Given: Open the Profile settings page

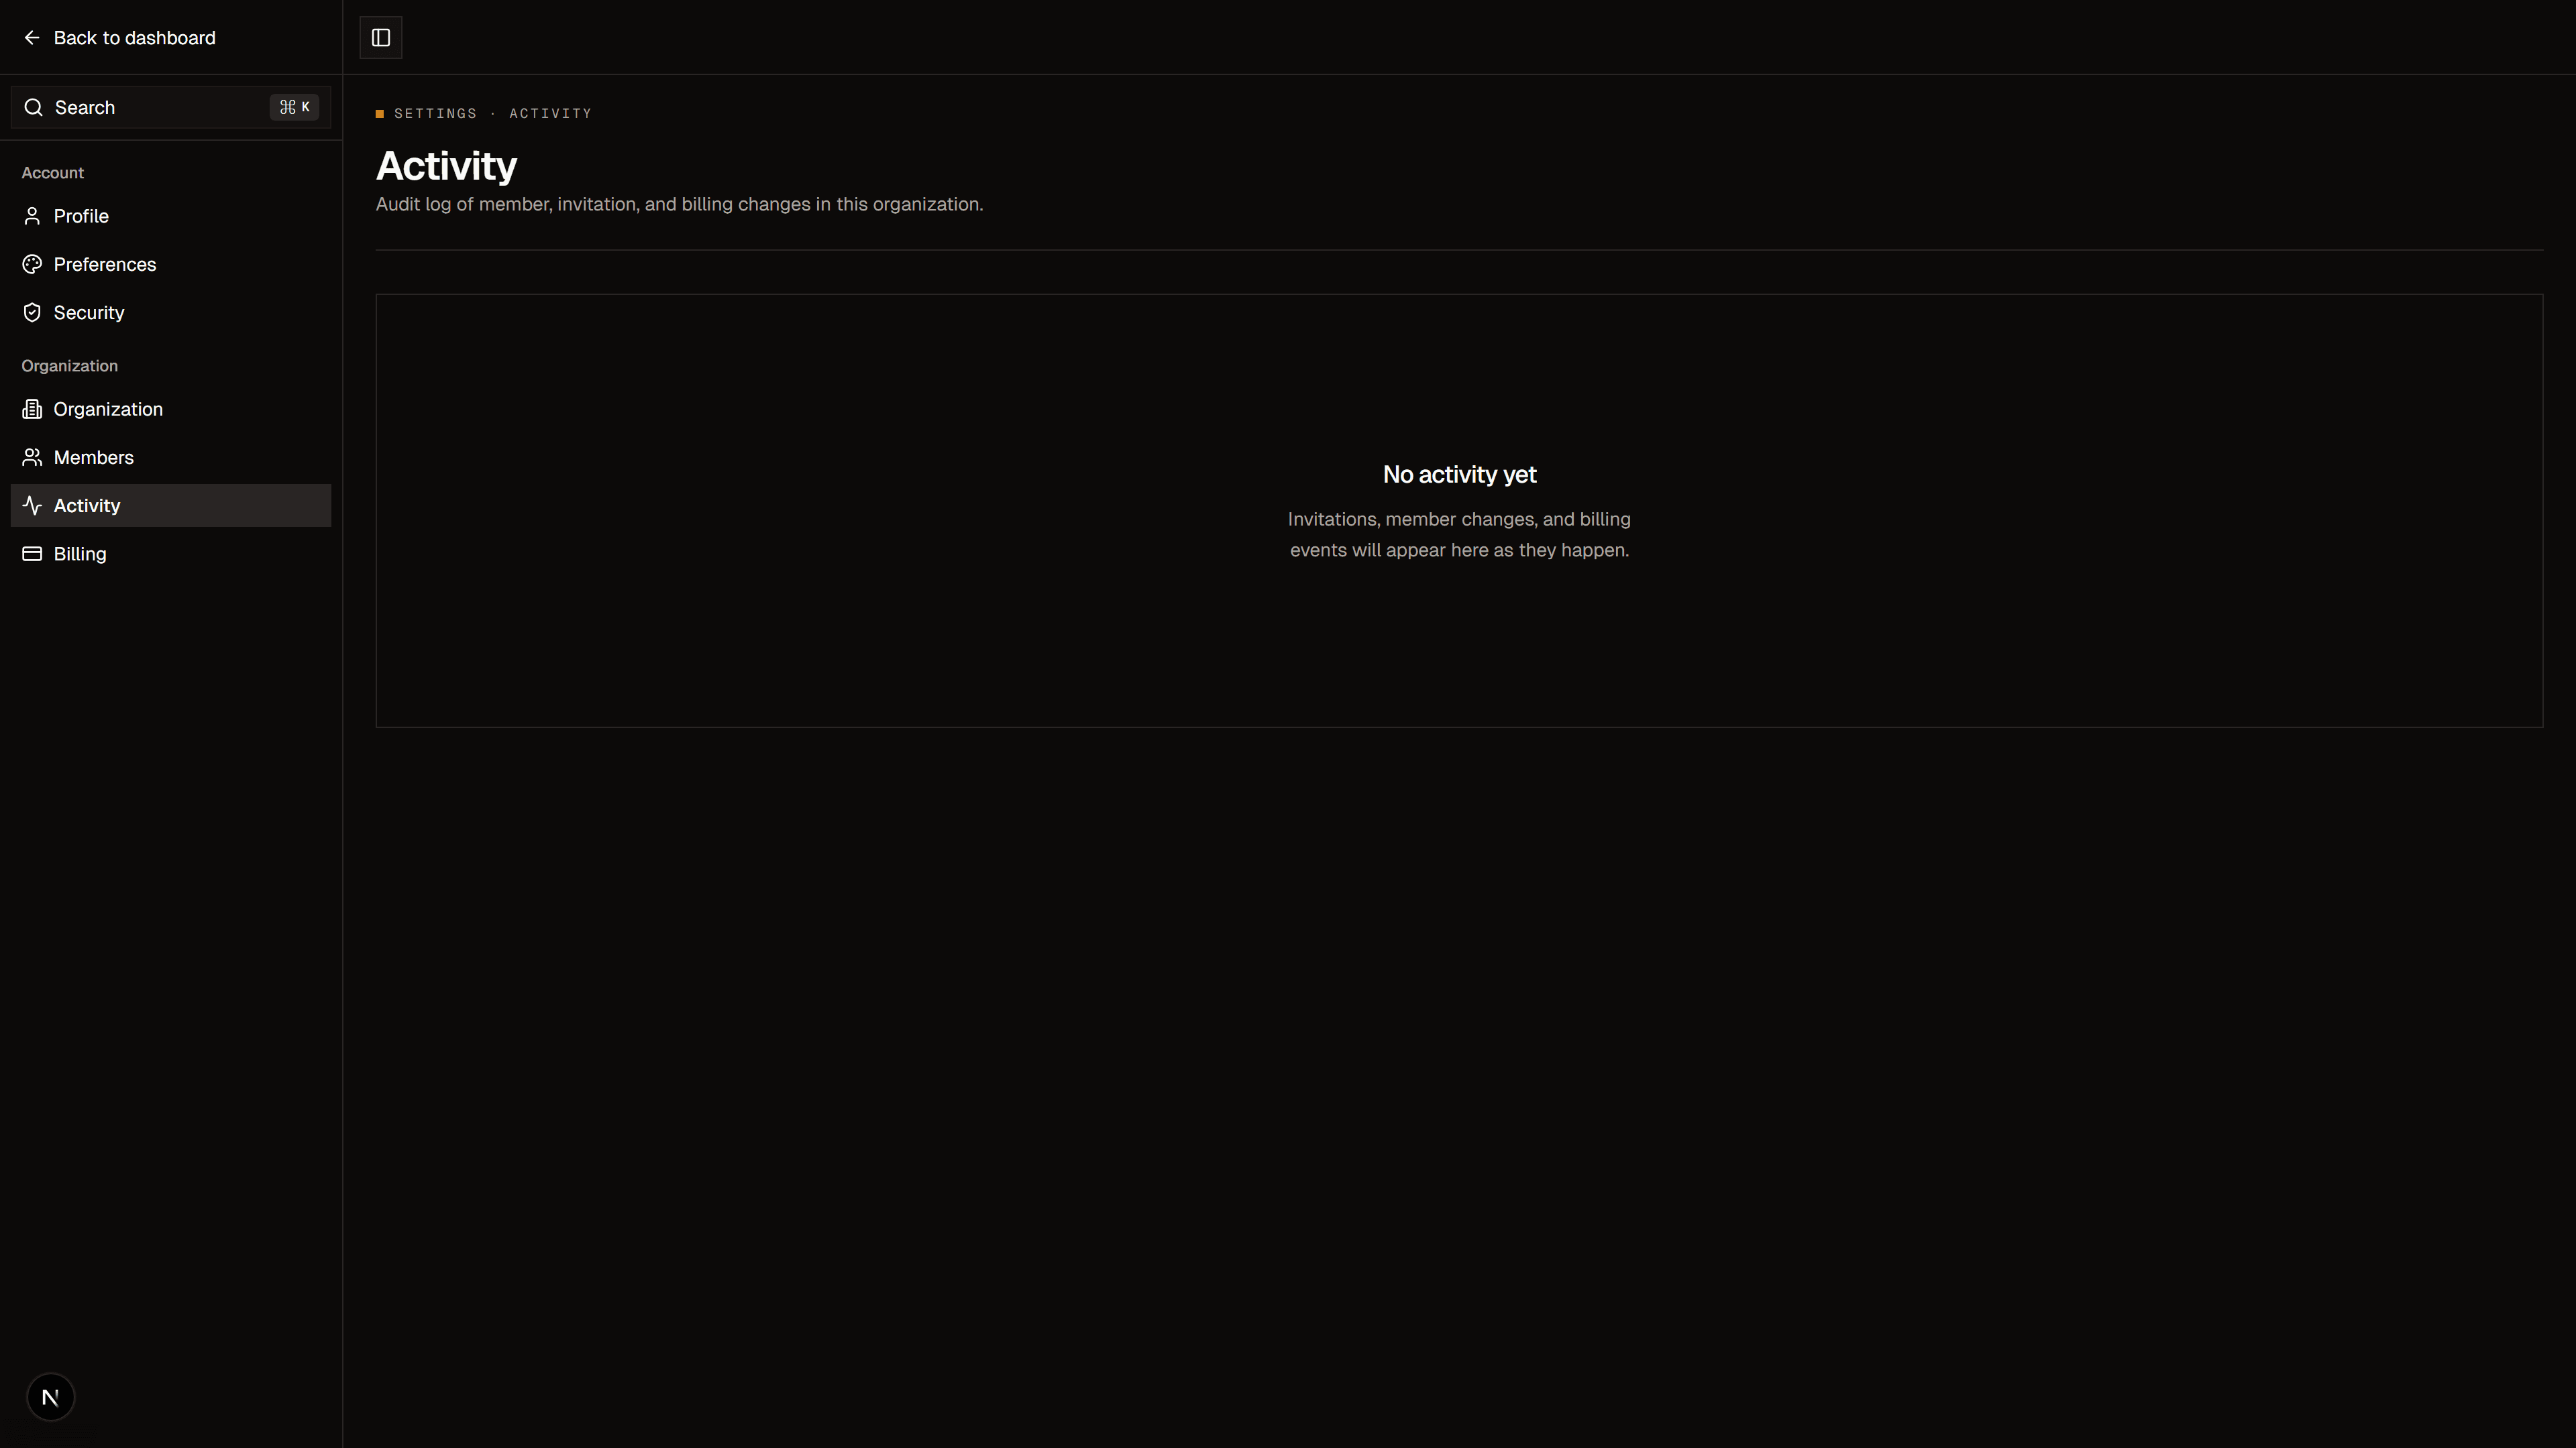Looking at the screenshot, I should (x=171, y=216).
